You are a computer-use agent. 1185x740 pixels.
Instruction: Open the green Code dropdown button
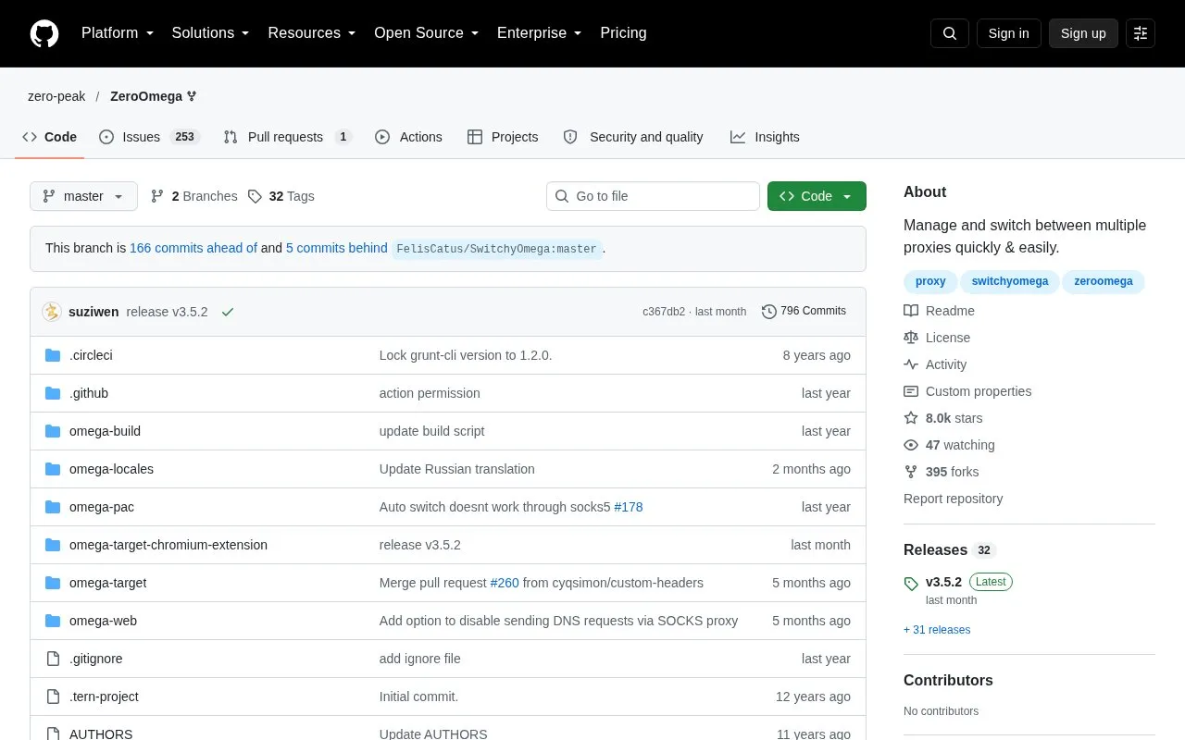(x=817, y=196)
